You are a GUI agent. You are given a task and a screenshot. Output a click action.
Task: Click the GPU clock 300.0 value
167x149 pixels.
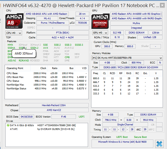107,46
